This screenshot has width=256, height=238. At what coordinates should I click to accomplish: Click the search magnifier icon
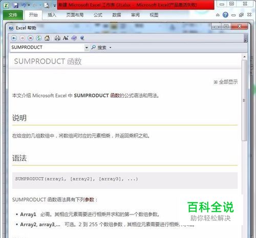(x=94, y=47)
